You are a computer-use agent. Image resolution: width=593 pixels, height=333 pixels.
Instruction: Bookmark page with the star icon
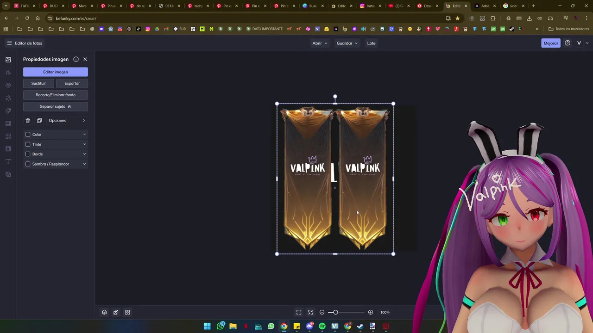(x=458, y=18)
